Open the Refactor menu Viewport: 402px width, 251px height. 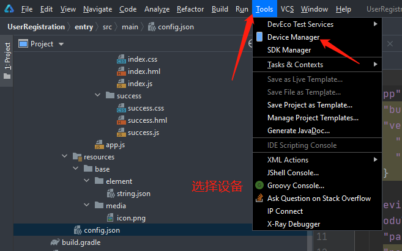190,9
